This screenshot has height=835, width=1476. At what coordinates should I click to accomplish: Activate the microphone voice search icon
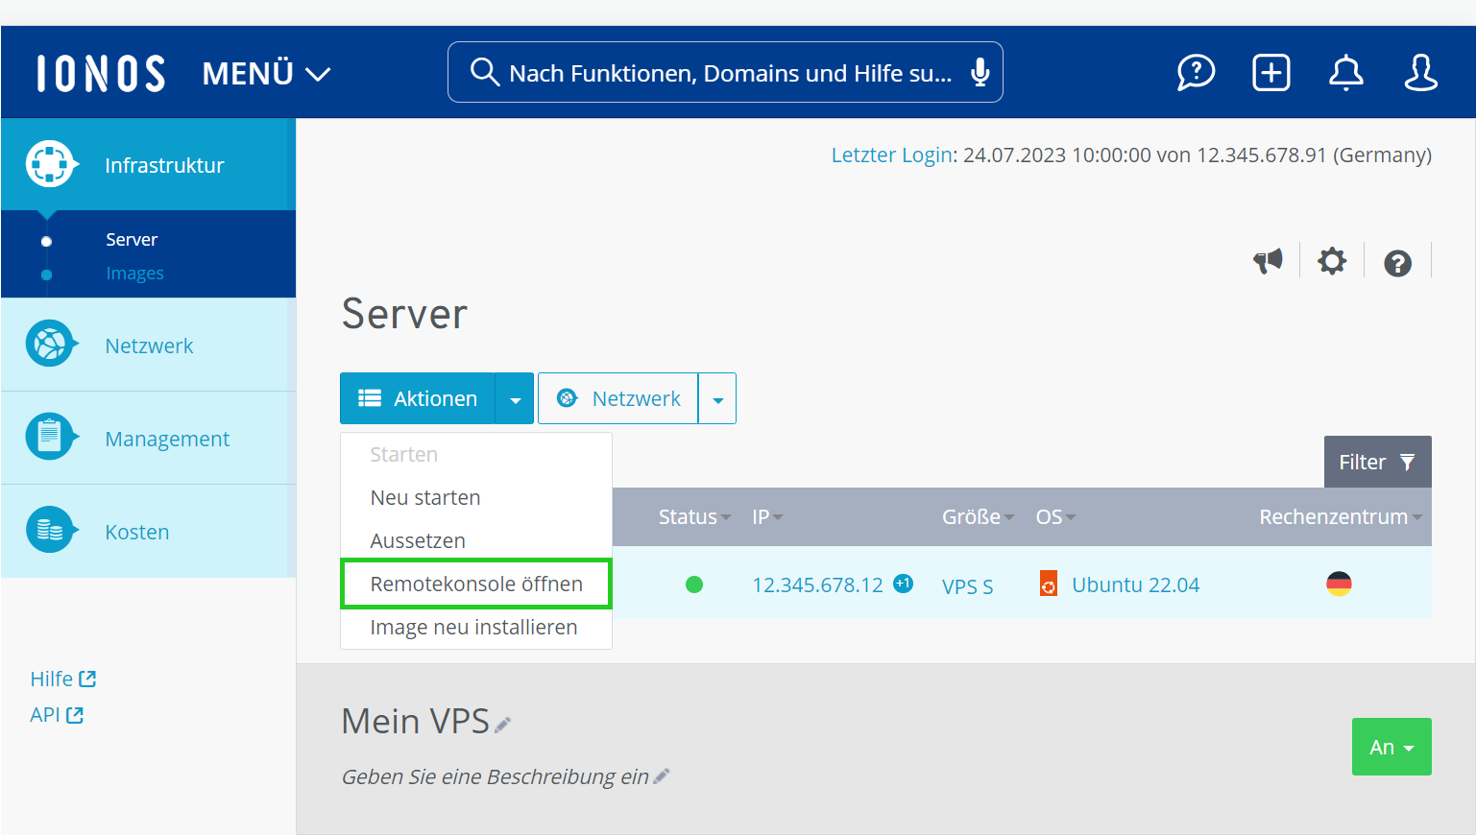(x=980, y=72)
